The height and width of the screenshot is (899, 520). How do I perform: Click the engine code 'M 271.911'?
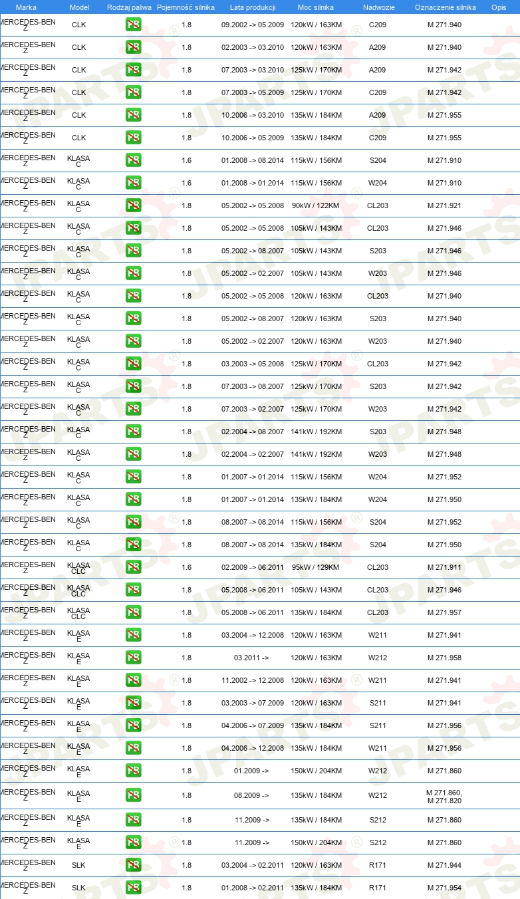[444, 567]
